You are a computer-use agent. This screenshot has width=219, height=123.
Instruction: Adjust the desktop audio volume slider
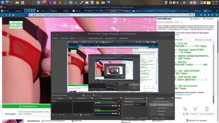104,106
